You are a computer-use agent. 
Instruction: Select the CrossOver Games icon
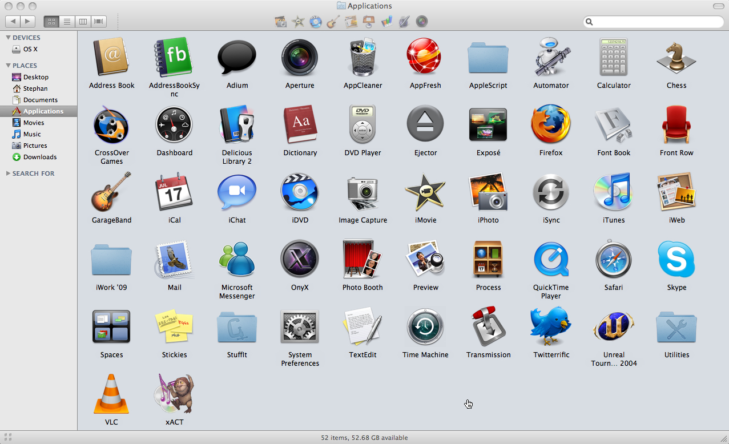(x=111, y=124)
